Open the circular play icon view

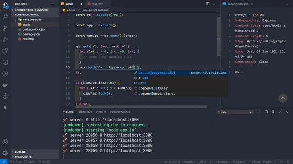click(x=5, y=73)
